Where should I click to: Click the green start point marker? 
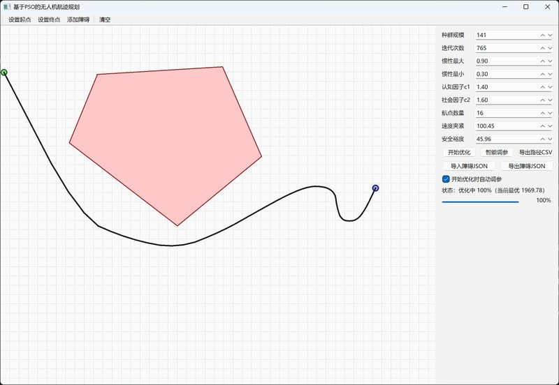4,73
